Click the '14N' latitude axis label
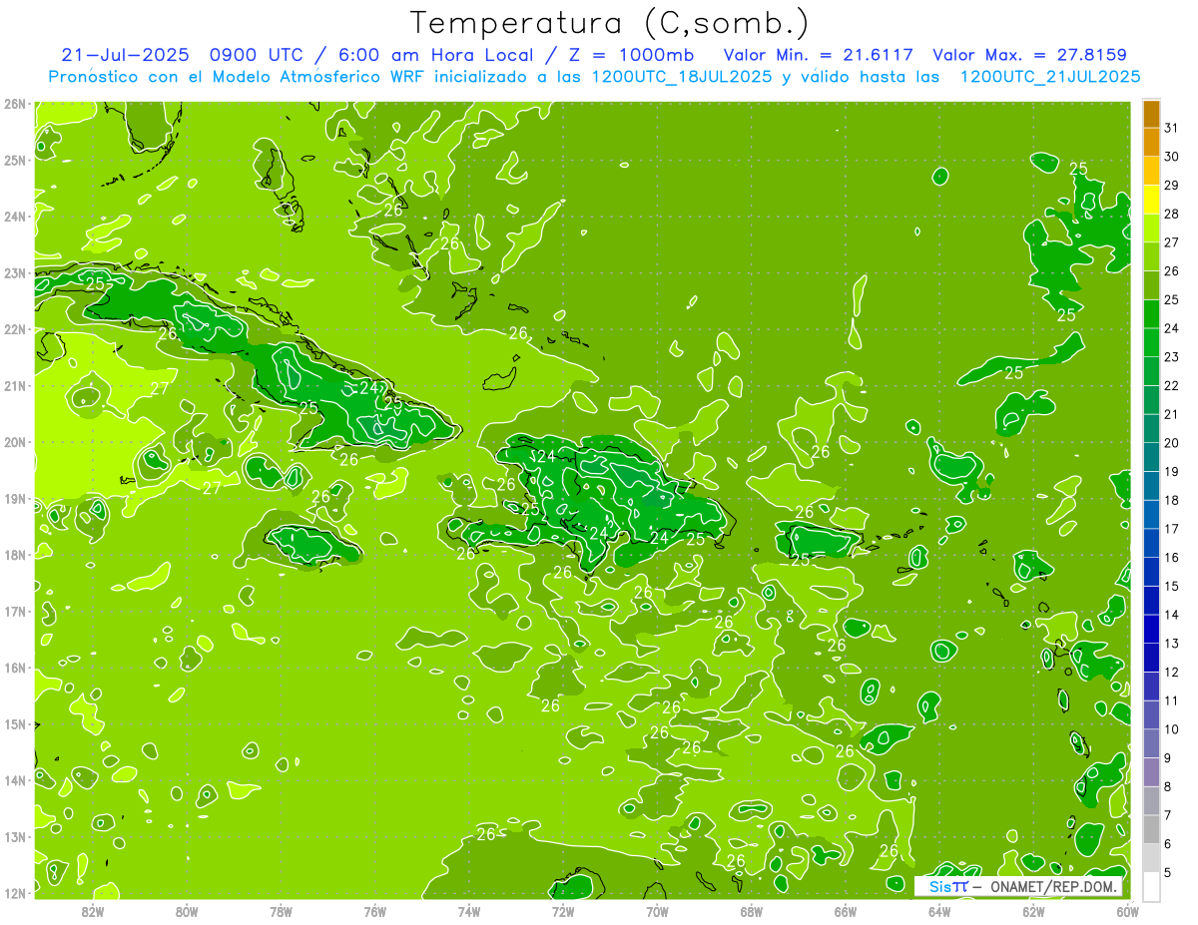 tap(15, 780)
